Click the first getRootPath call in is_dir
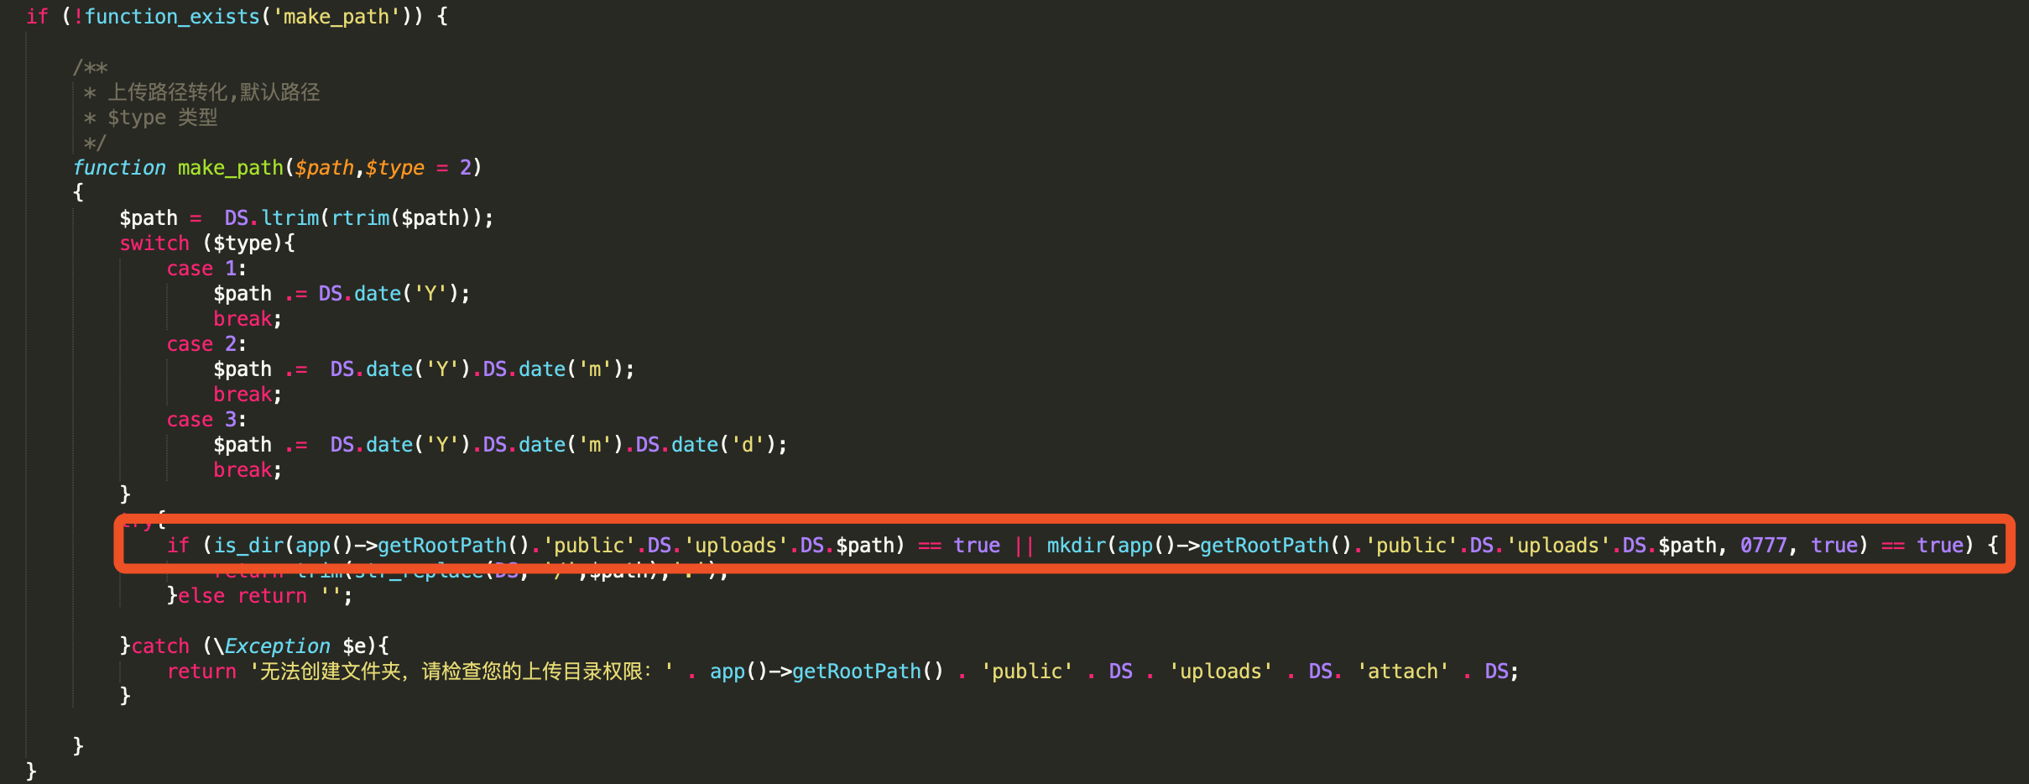Image resolution: width=2029 pixels, height=784 pixels. click(x=442, y=546)
